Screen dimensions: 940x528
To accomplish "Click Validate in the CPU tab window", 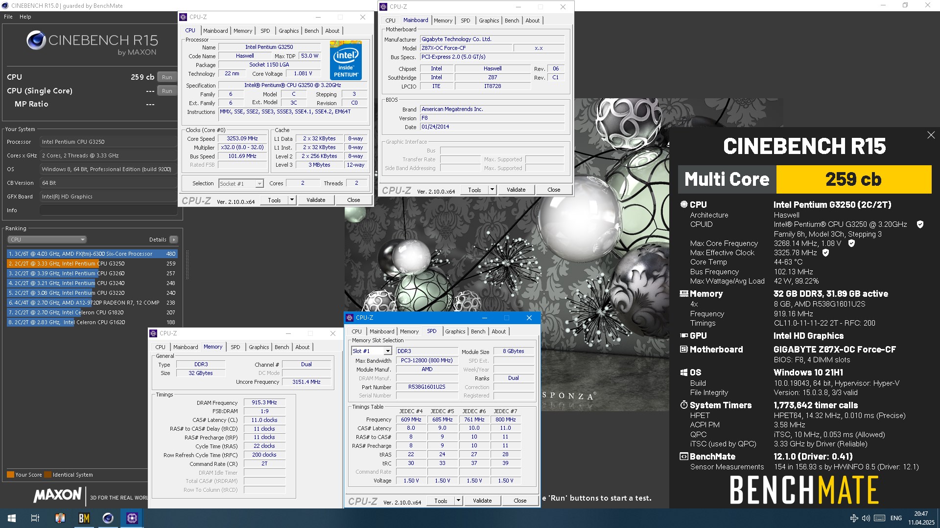I will click(316, 200).
